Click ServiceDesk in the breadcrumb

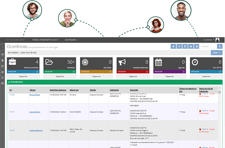[x=13, y=53]
